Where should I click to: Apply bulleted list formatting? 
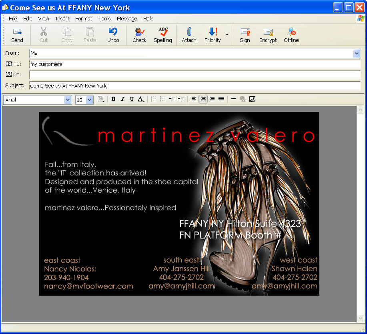(x=162, y=99)
